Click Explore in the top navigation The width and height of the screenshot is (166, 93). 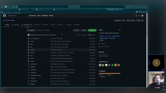(51, 16)
